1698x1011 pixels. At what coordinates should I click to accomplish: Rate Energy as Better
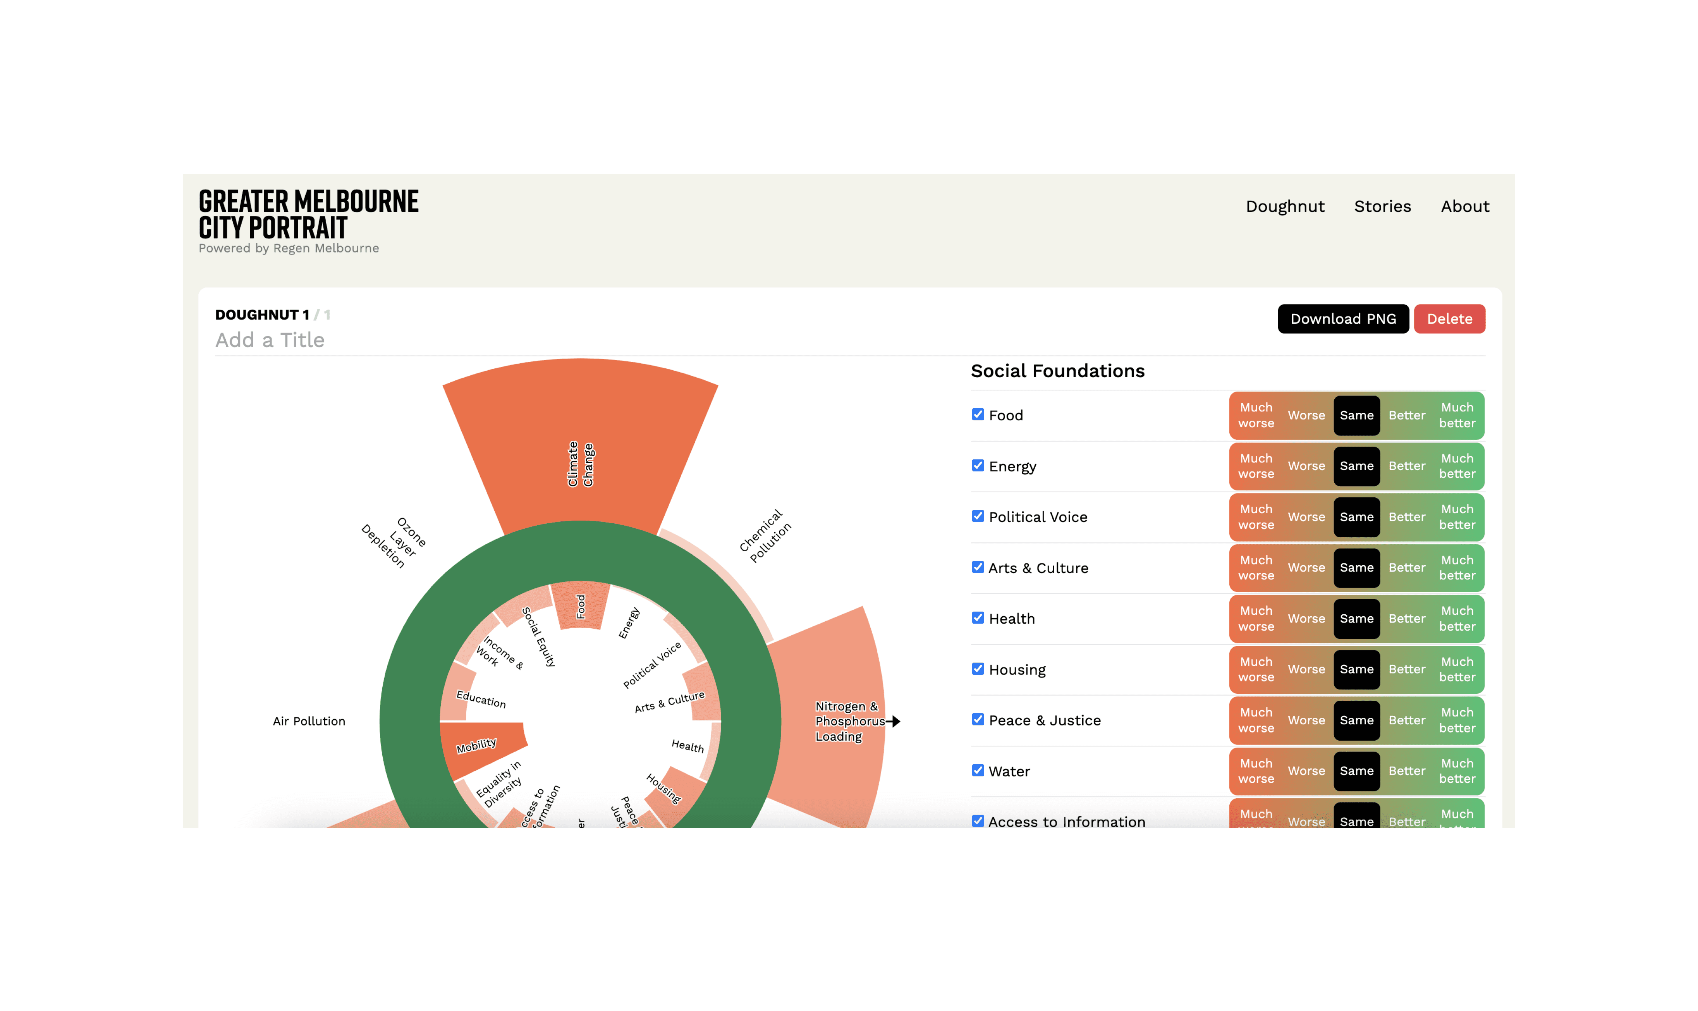(1407, 466)
